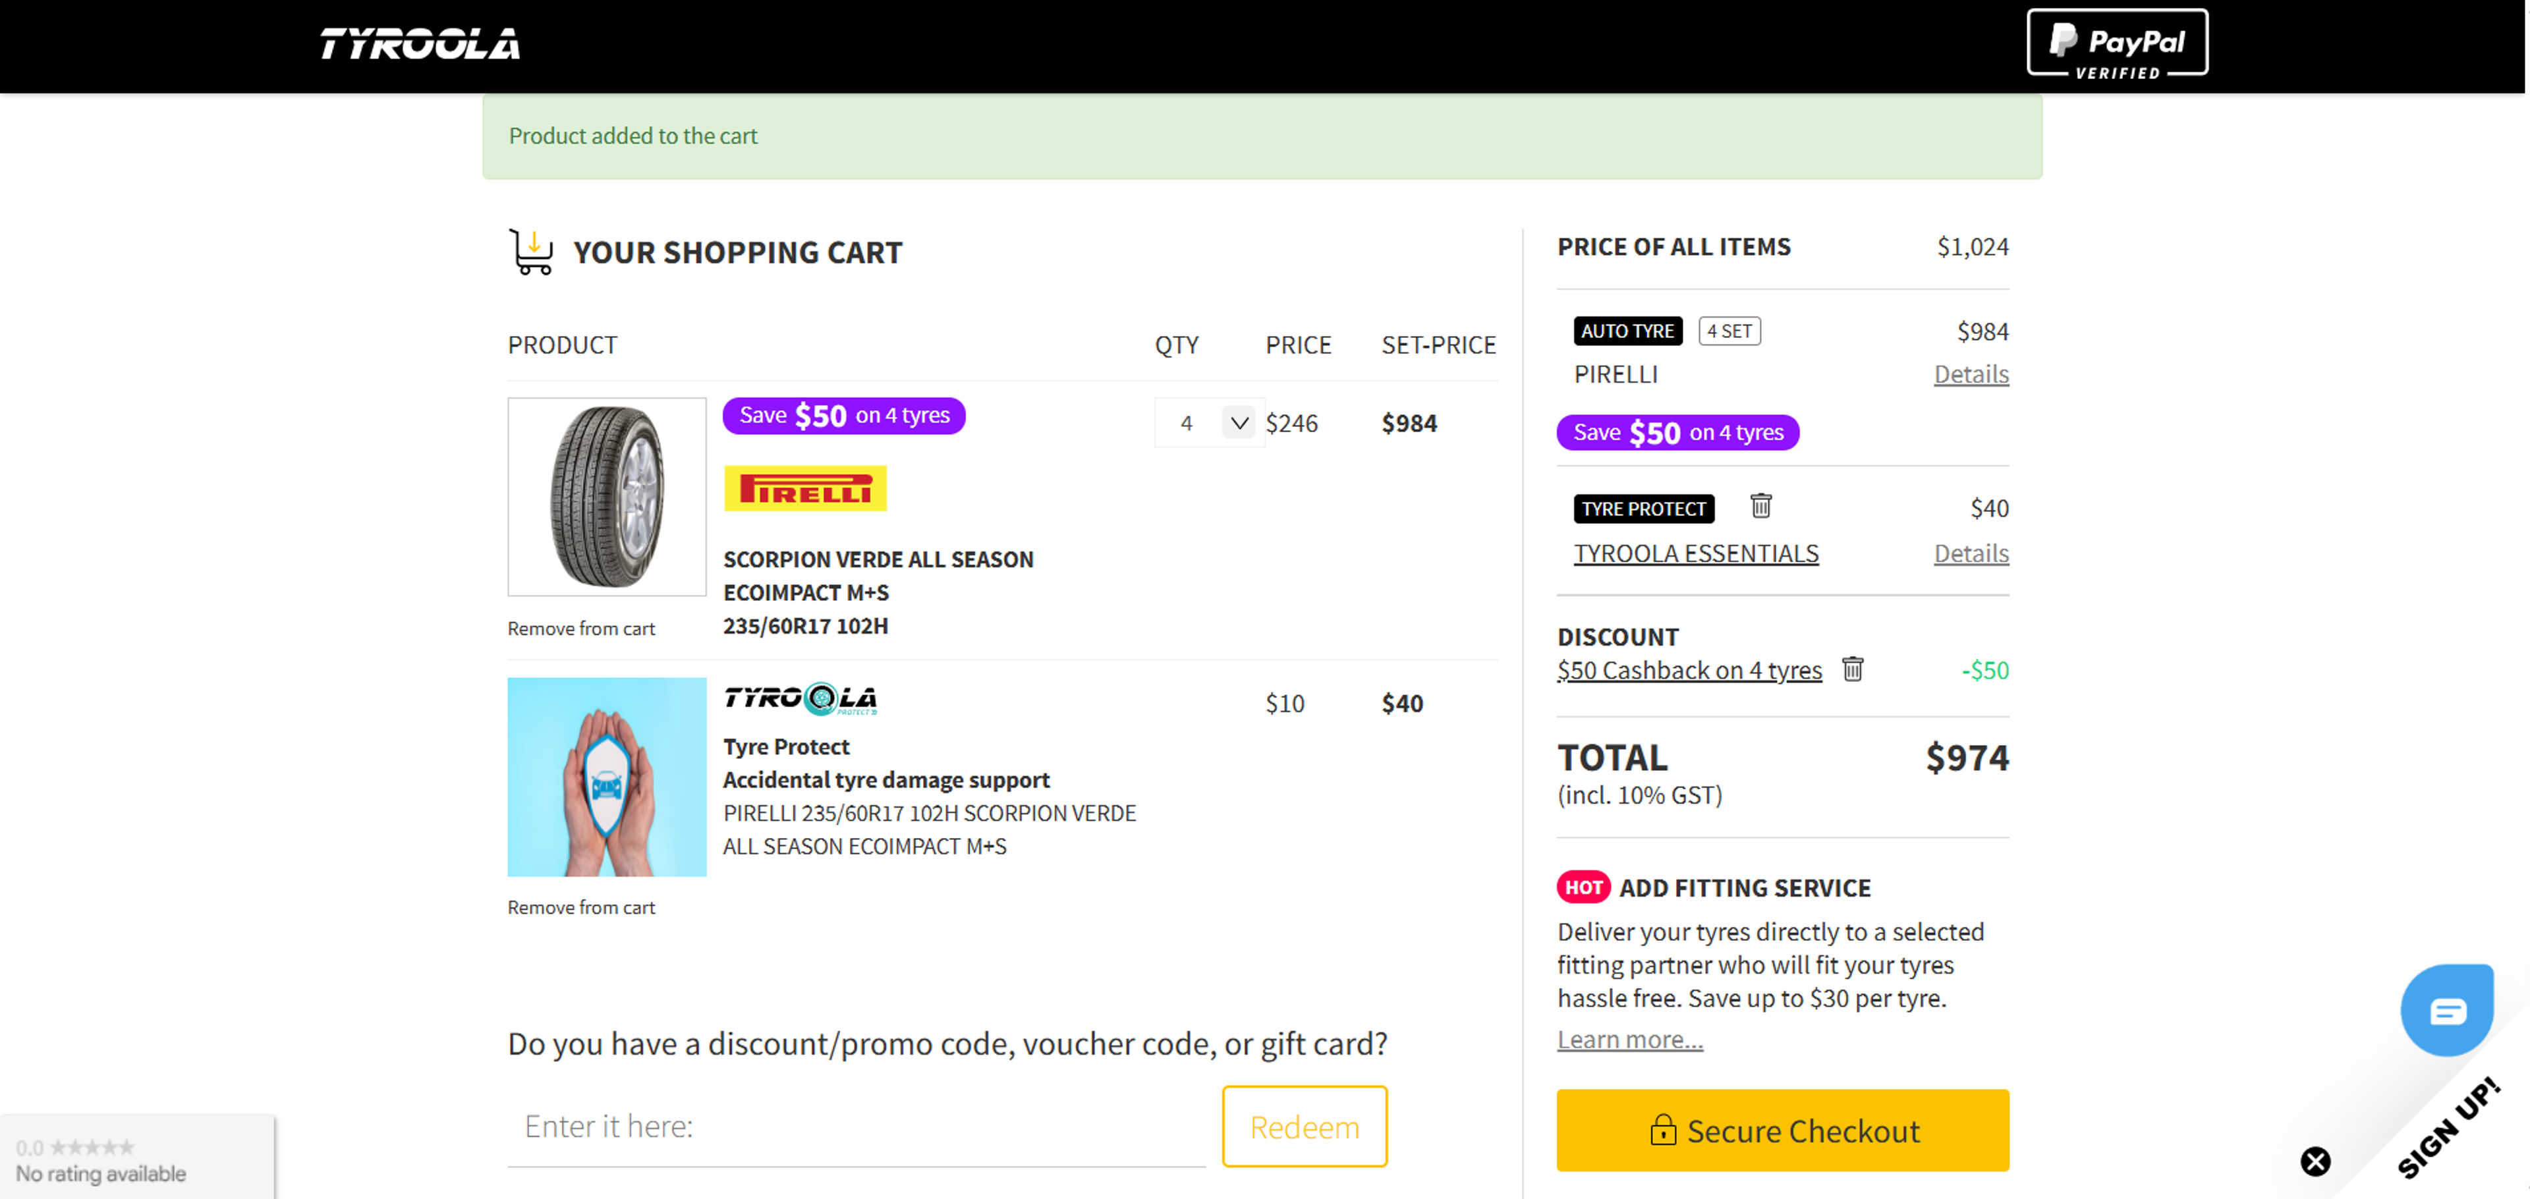Click the $974 total amount

click(x=1967, y=757)
